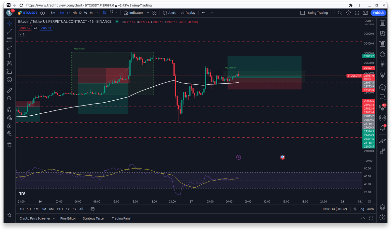The width and height of the screenshot is (391, 230).
Task: Open the alerts panel clock icon
Action: coord(383,33)
